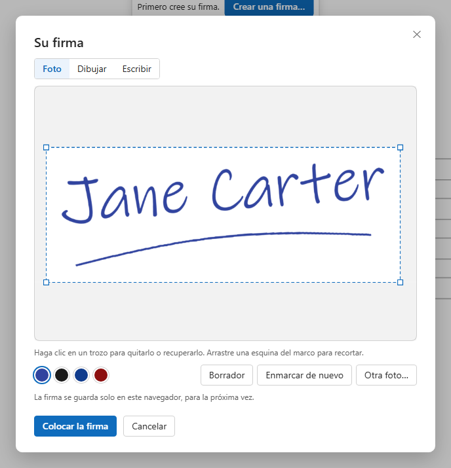Viewport: 451px width, 468px height.
Task: Click the 'Su firma' dialog title
Action: [x=58, y=43]
